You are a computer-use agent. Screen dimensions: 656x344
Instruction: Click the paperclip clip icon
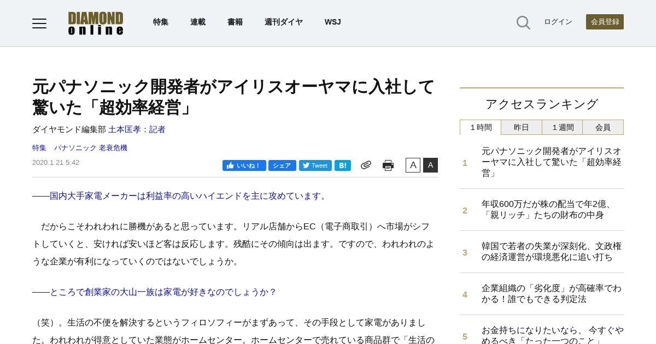pyautogui.click(x=366, y=165)
